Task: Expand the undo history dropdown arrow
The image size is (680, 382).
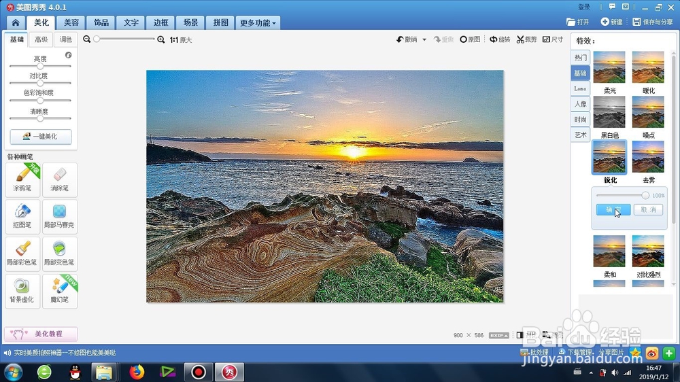Action: [424, 39]
